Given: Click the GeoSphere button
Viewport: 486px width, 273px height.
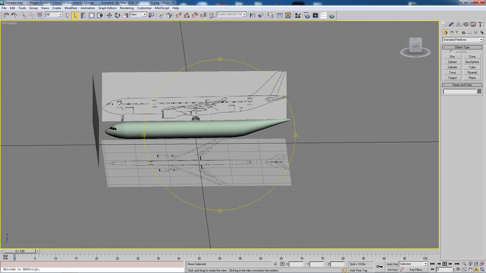Looking at the screenshot, I should (x=472, y=62).
